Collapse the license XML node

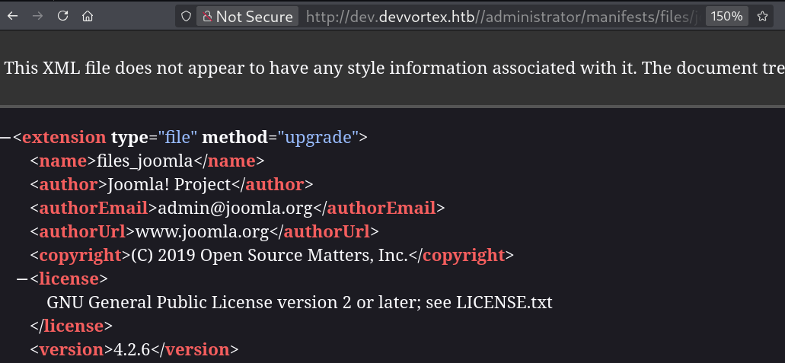coord(22,279)
